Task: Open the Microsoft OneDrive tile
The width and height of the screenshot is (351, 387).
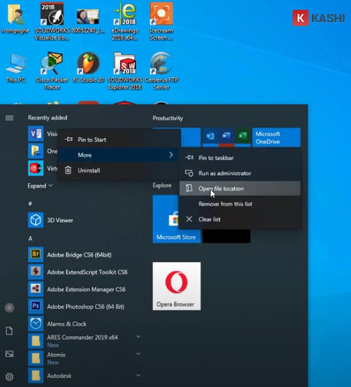Action: pos(276,137)
